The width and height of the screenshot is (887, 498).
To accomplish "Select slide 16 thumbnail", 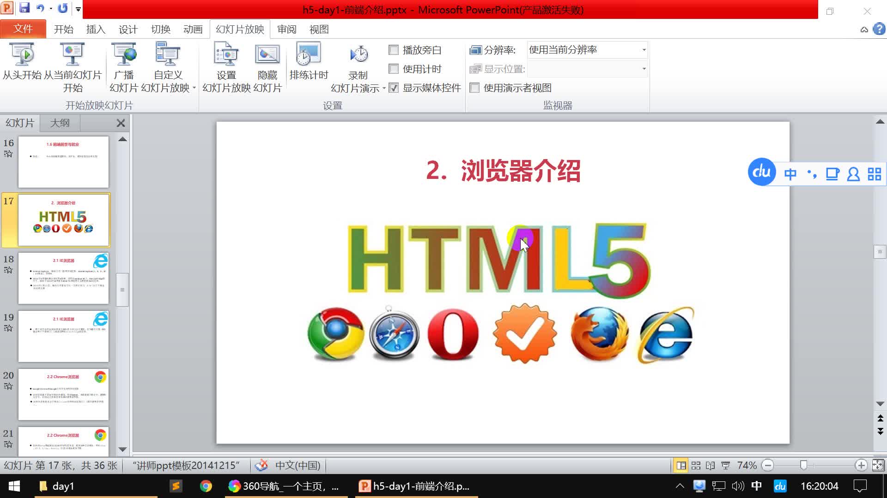I will click(63, 162).
